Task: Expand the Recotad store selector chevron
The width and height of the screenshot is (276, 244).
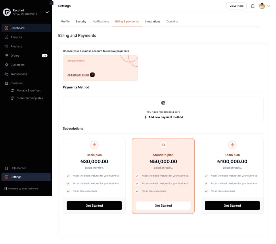Action: [47, 12]
